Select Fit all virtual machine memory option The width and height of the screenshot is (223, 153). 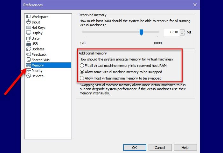point(82,66)
